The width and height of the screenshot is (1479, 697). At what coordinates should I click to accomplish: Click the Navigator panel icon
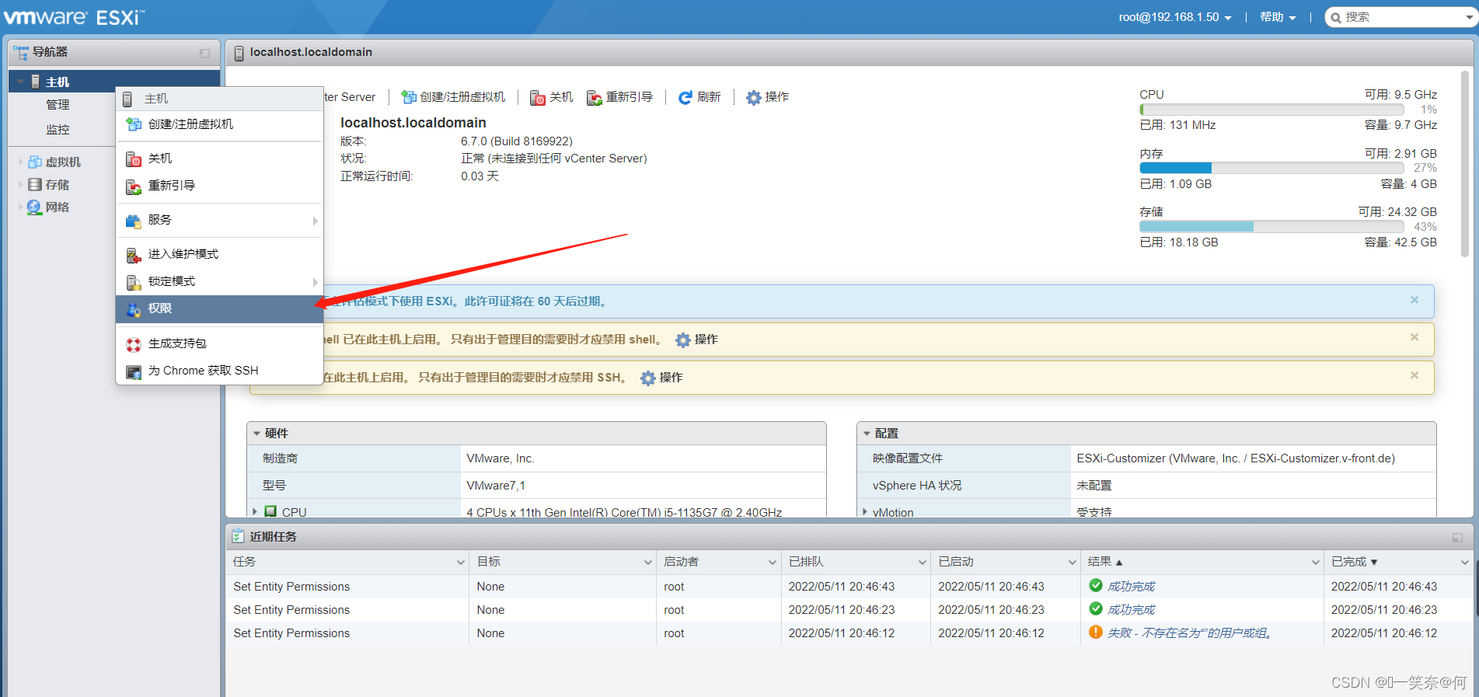click(x=21, y=52)
